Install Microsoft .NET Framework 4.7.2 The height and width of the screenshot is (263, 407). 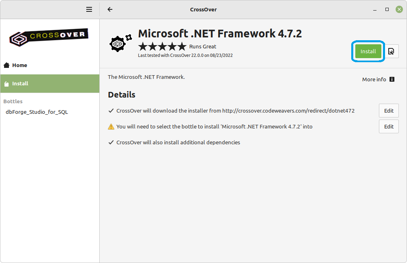pos(368,51)
